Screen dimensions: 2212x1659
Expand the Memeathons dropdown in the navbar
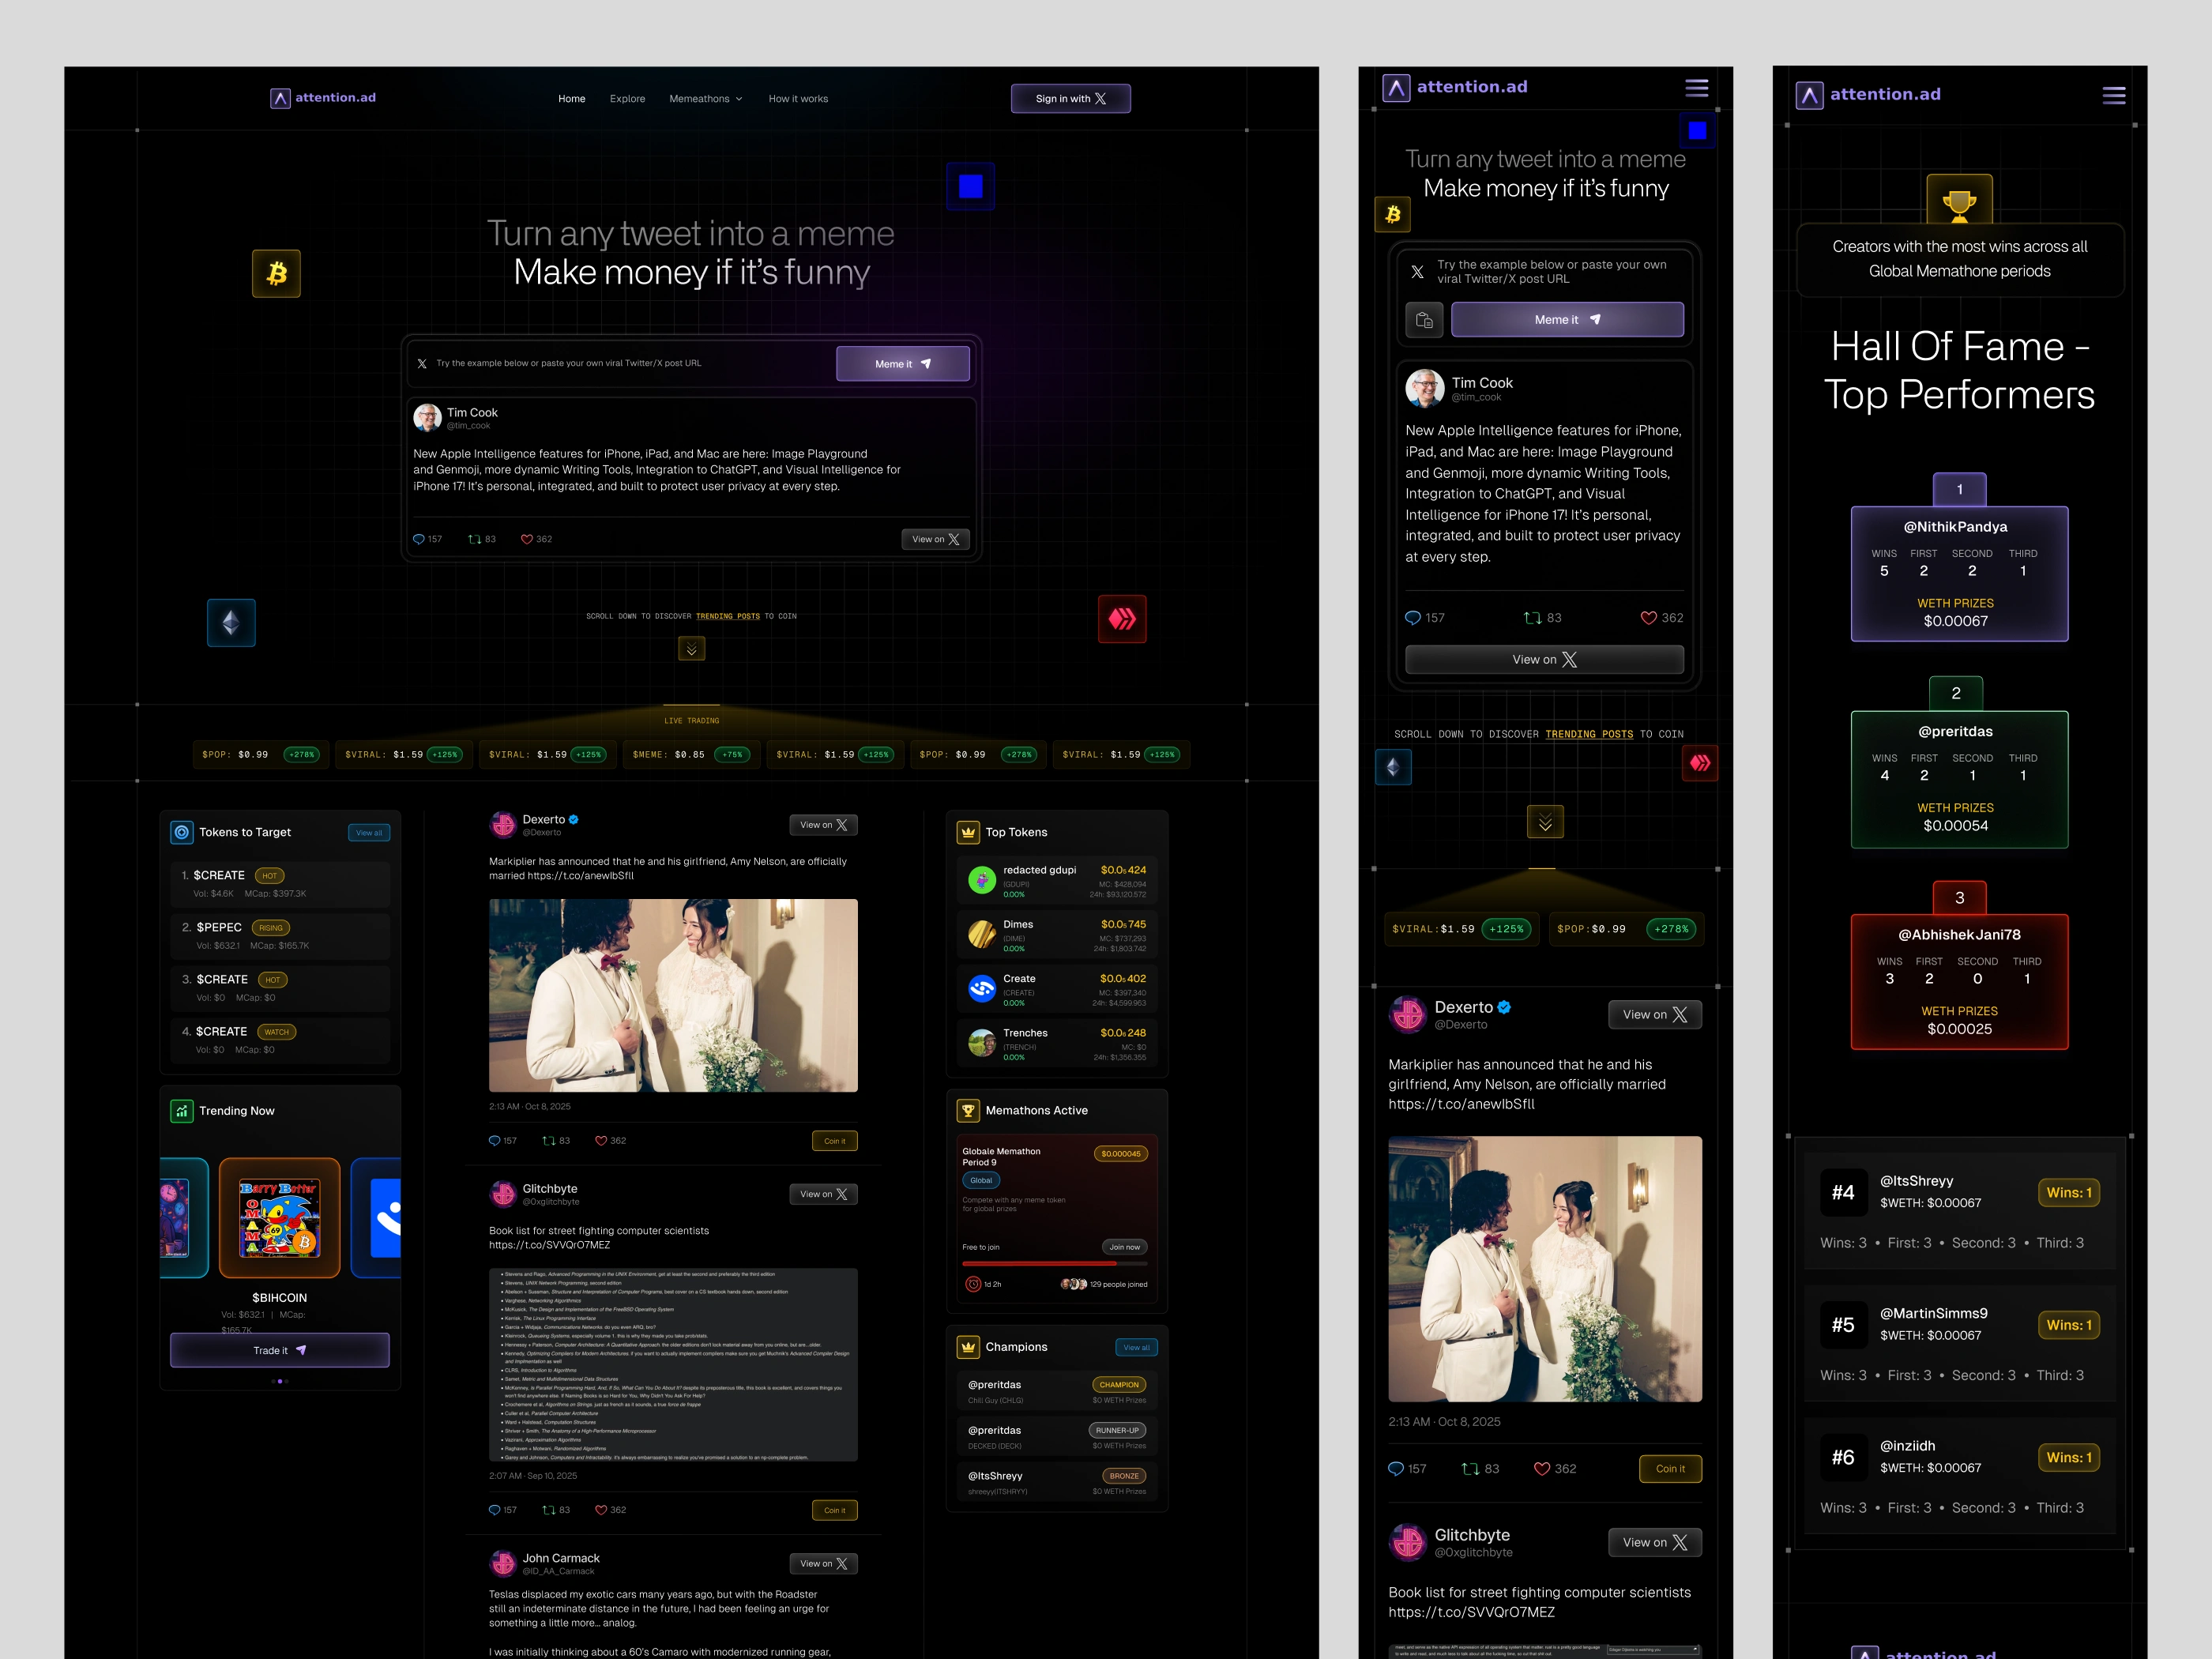(x=706, y=99)
